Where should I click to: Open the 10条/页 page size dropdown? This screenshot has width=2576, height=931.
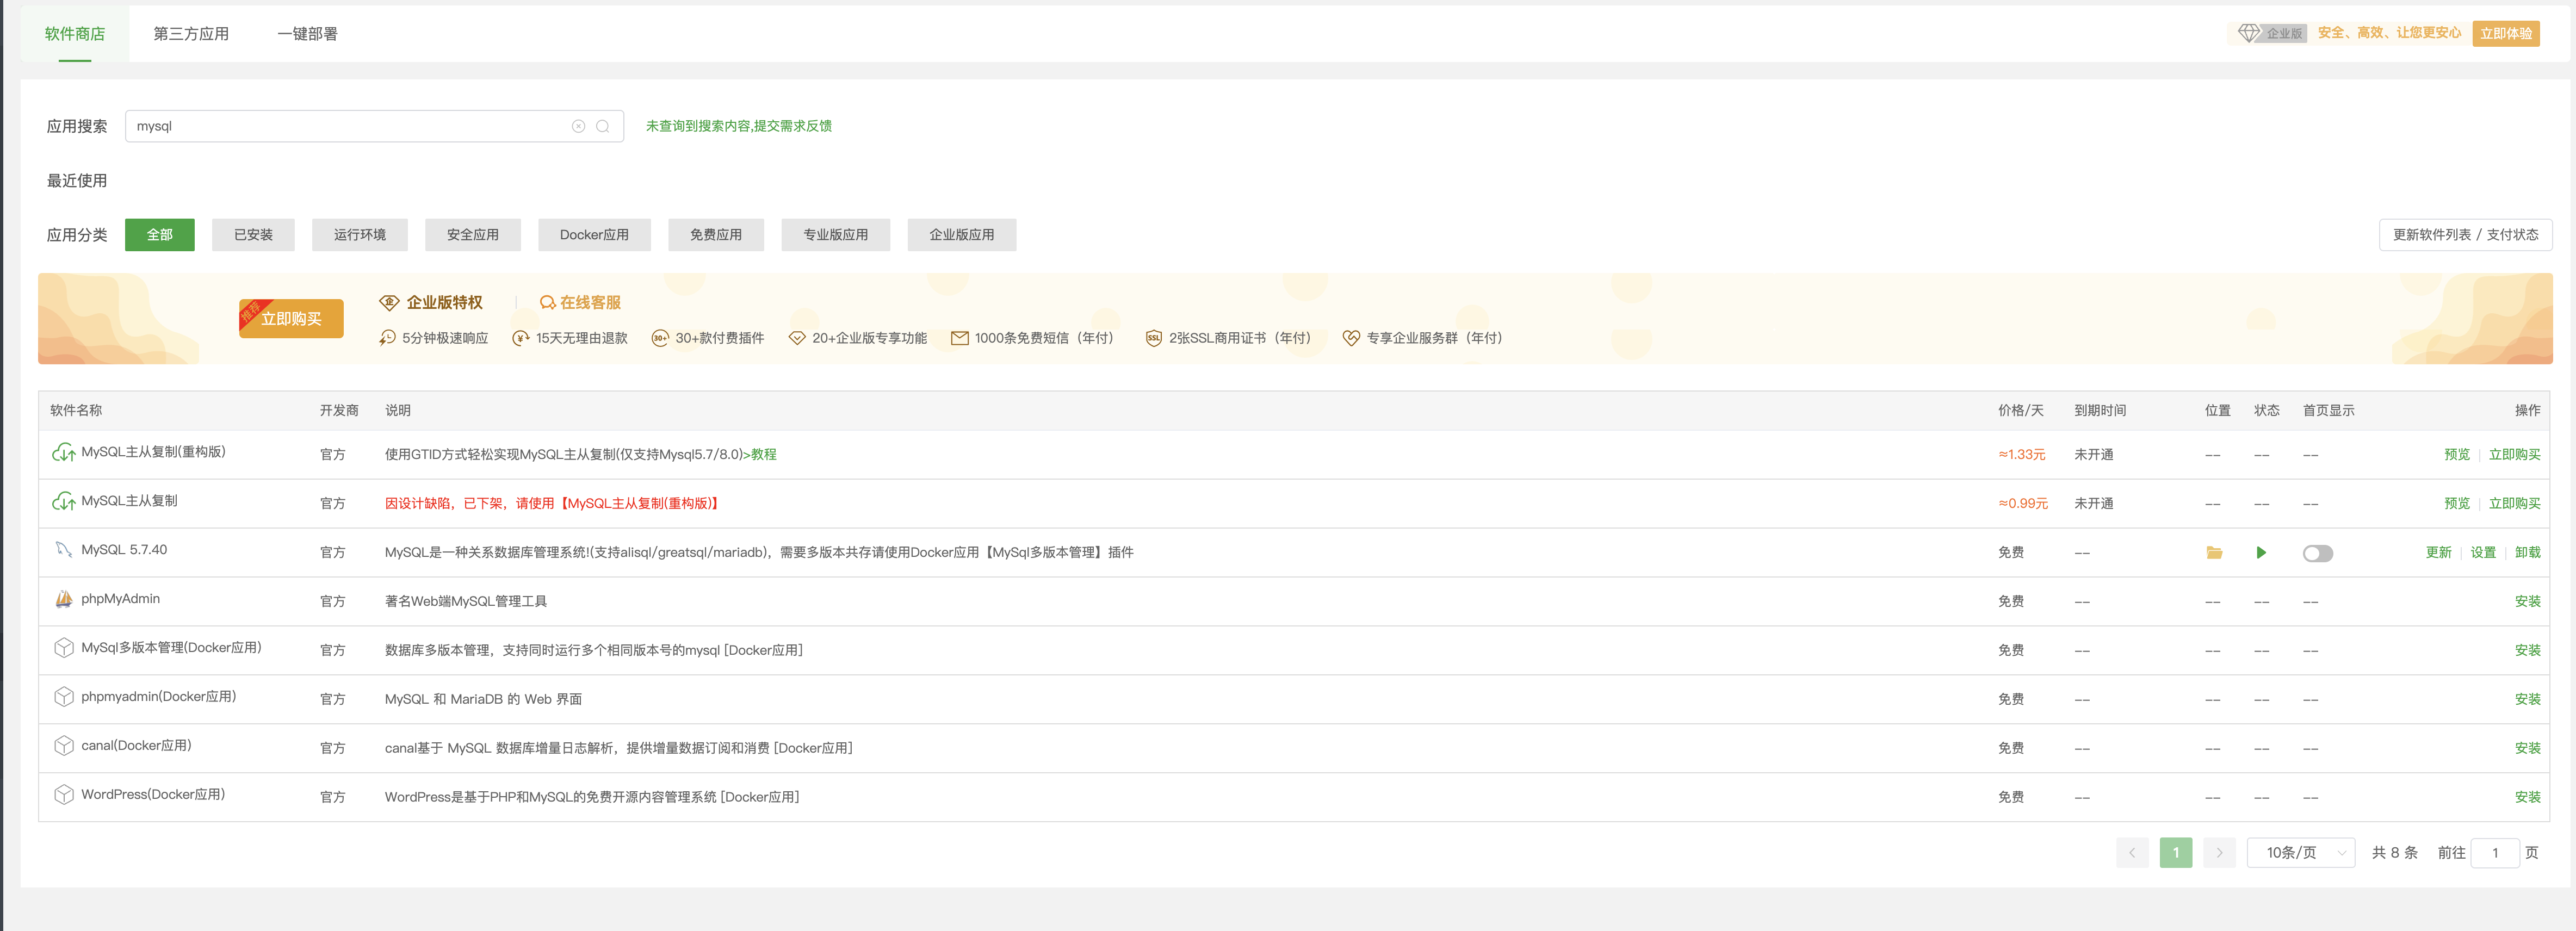pyautogui.click(x=2301, y=853)
